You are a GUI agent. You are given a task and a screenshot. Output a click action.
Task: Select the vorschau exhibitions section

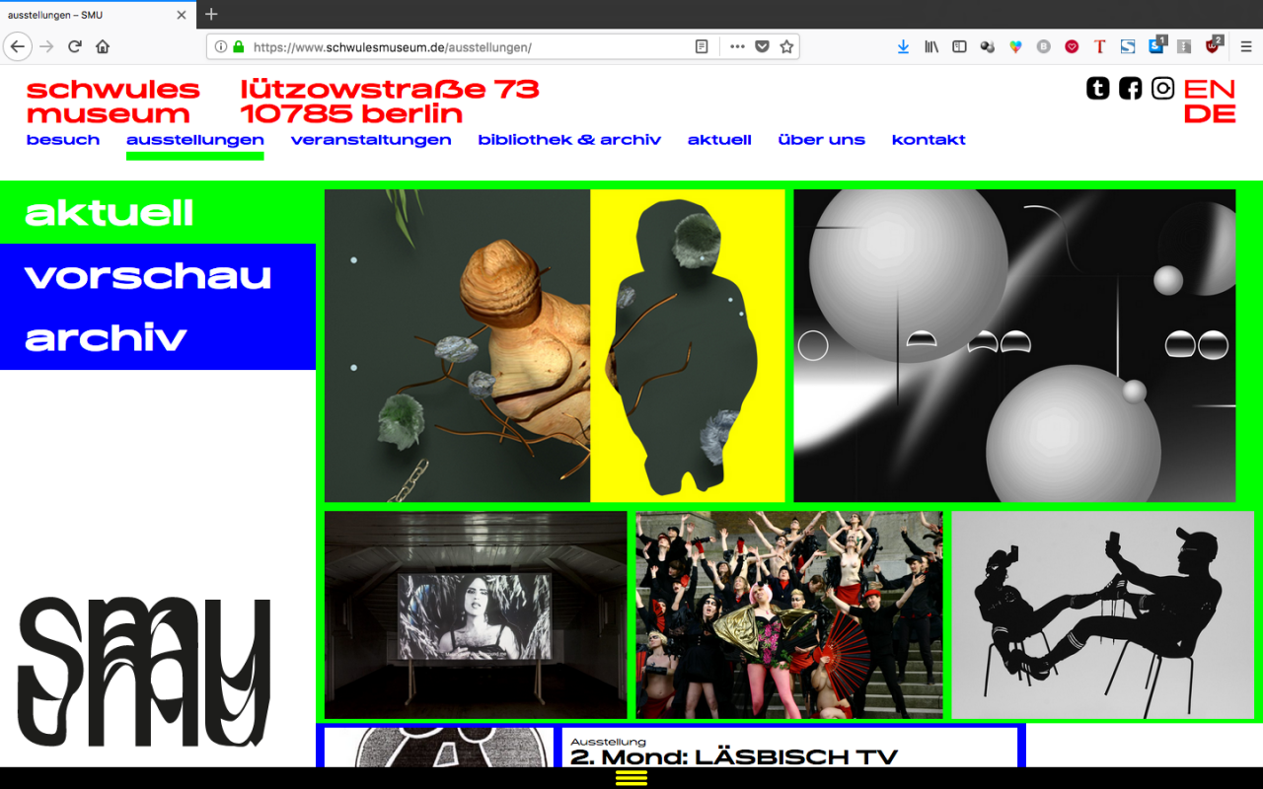pyautogui.click(x=148, y=276)
